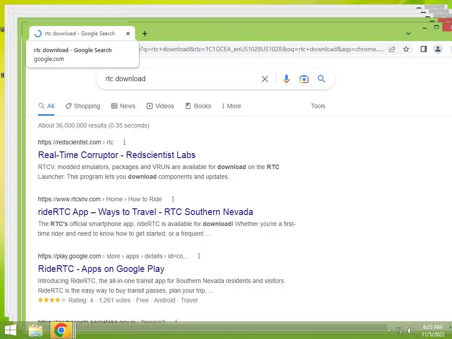
Task: Open File Explorer from taskbar
Action: tap(35, 330)
